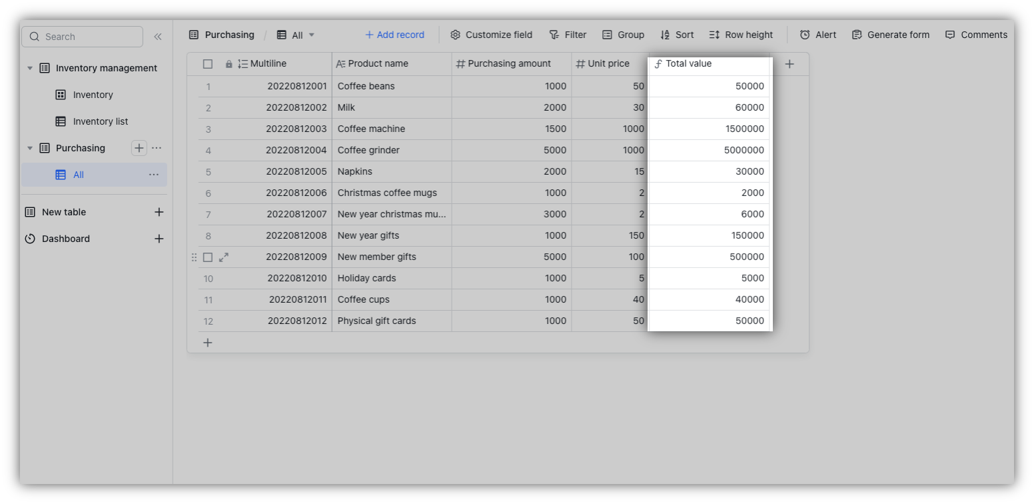Click inside the Search field
This screenshot has width=1034, height=504.
[82, 37]
